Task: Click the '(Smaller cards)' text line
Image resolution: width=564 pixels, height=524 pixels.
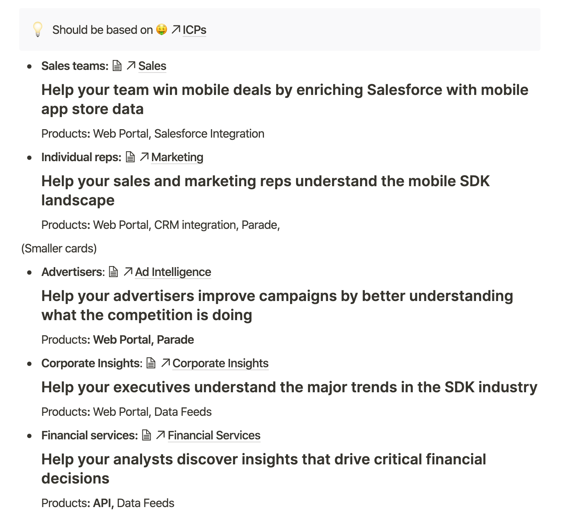Action: click(x=59, y=248)
